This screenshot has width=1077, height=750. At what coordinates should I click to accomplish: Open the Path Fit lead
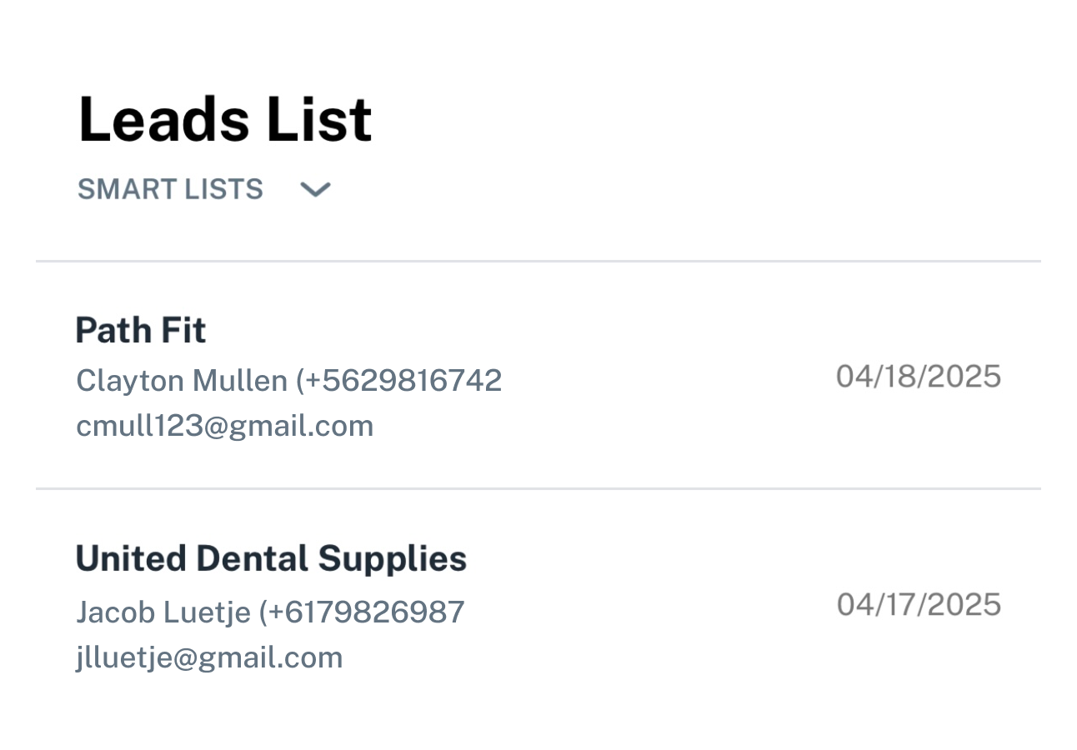(x=140, y=331)
